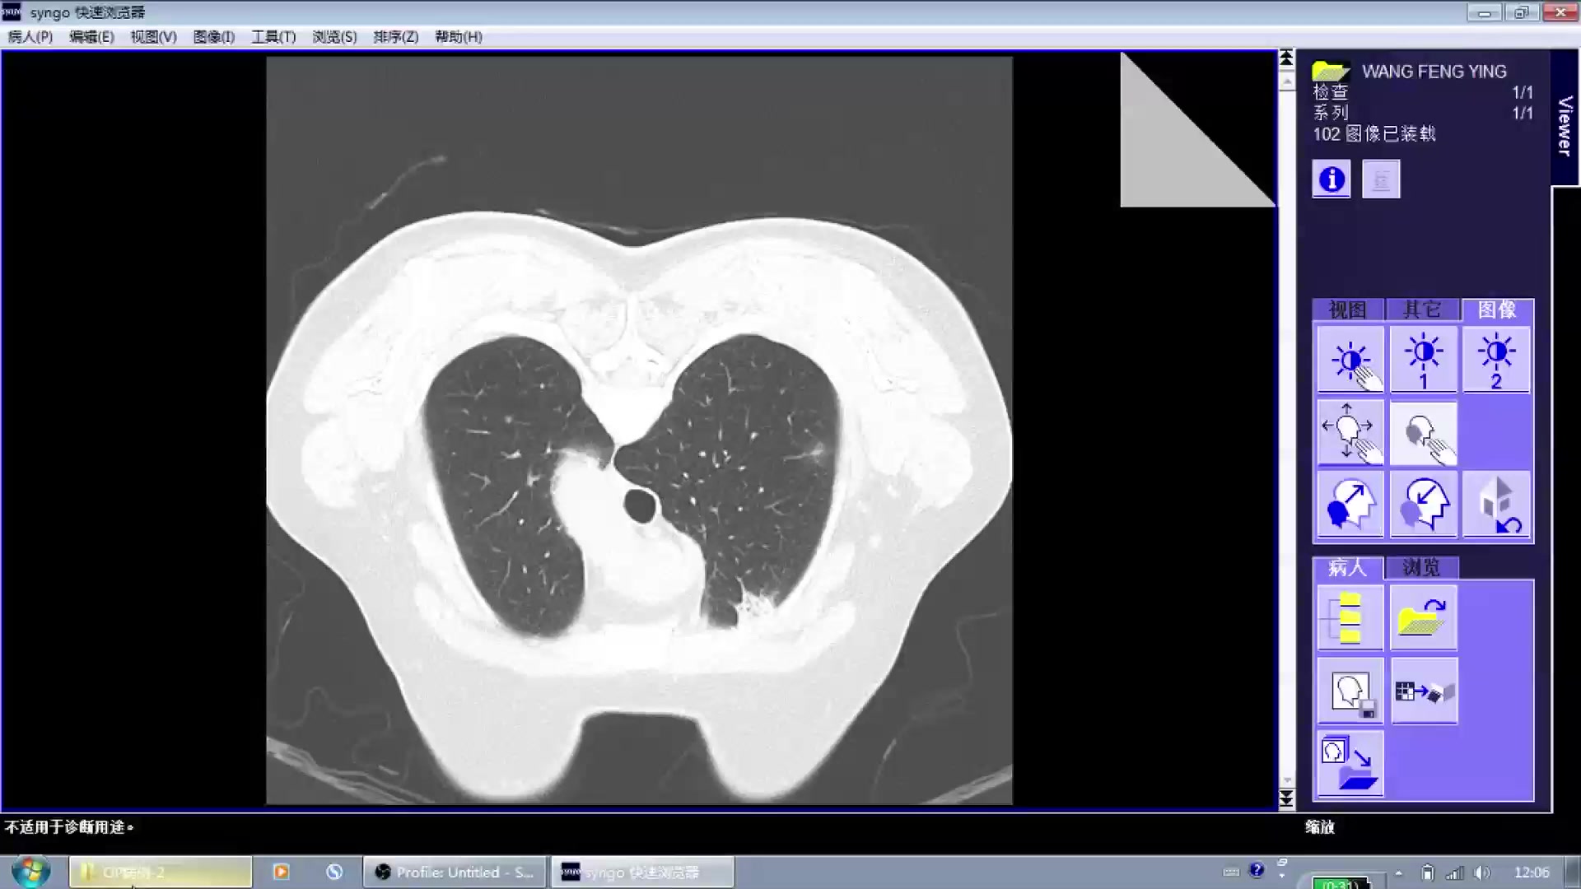Open the 浏览(S) menu
The width and height of the screenshot is (1581, 889).
tap(334, 37)
